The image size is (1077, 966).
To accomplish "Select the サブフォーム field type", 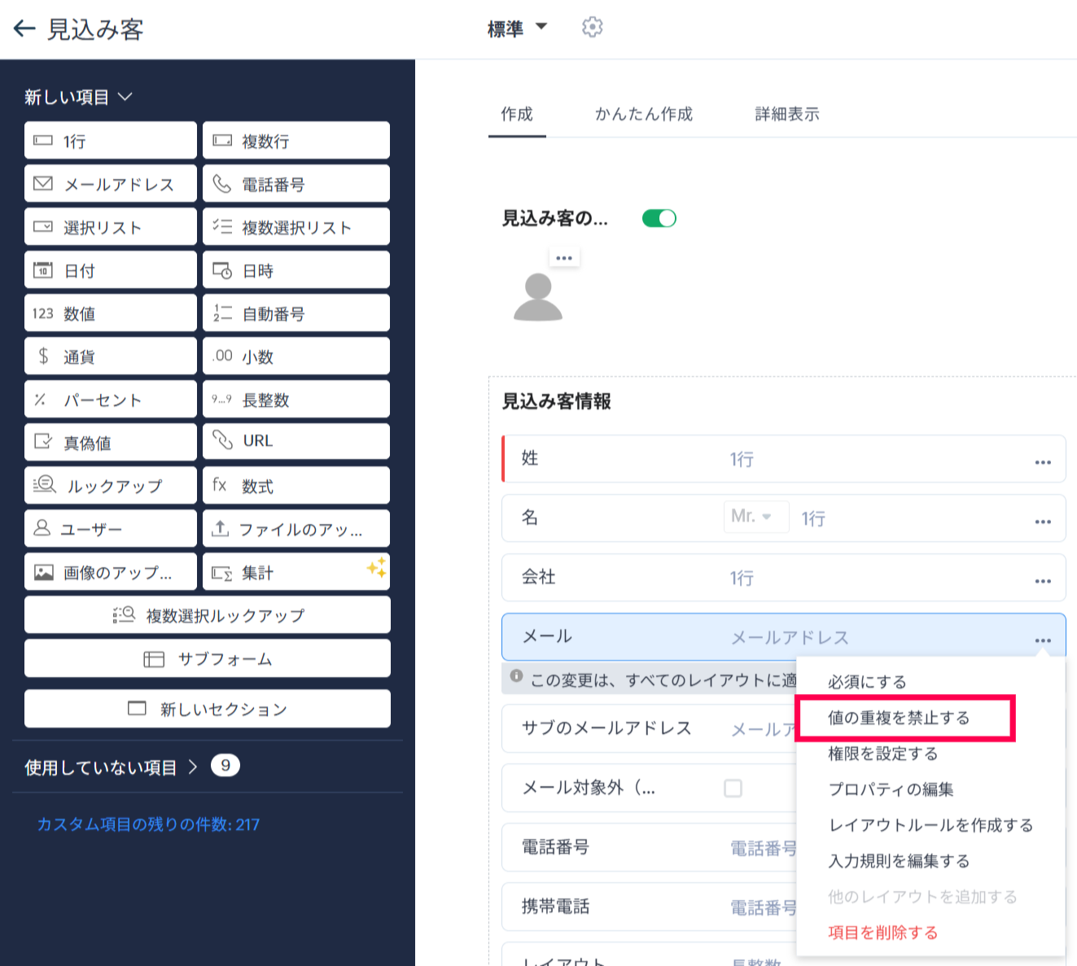I will [208, 659].
